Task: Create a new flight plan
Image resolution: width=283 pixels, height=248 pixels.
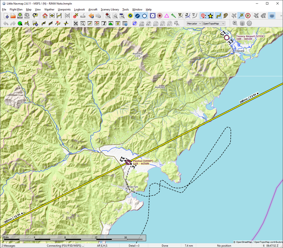Action: coord(6,16)
